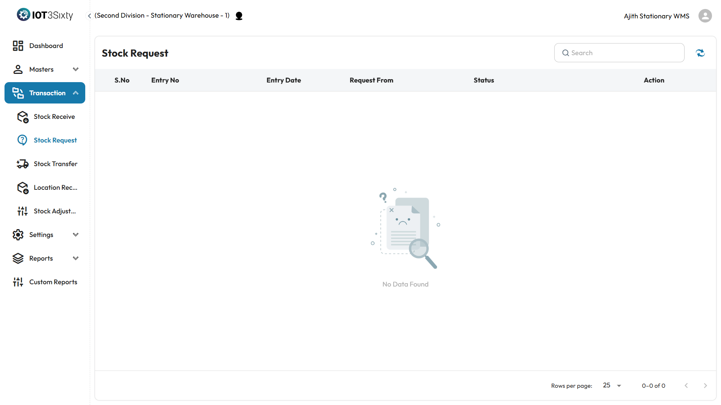Click the refresh icon beside the search box

[x=700, y=53]
